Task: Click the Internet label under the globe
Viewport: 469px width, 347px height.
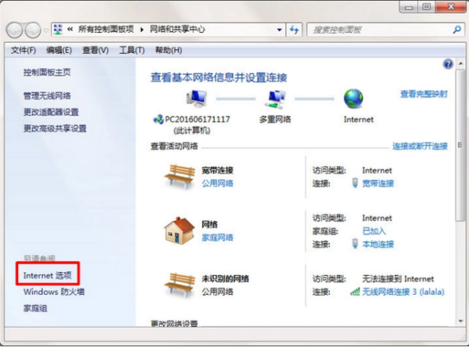Action: pyautogui.click(x=359, y=120)
